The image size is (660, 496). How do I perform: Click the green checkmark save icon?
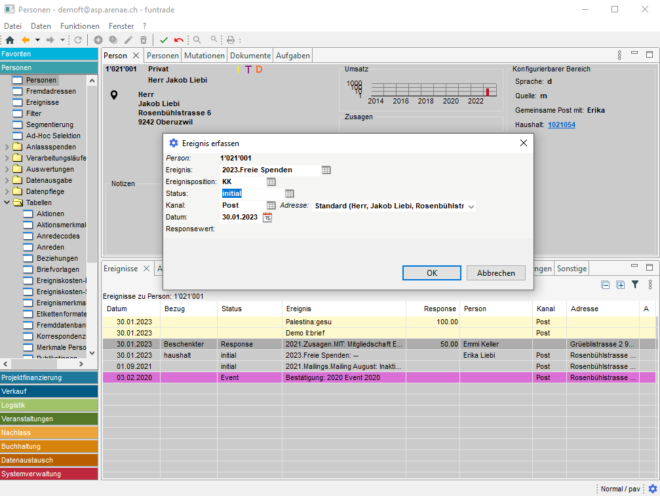pyautogui.click(x=164, y=40)
